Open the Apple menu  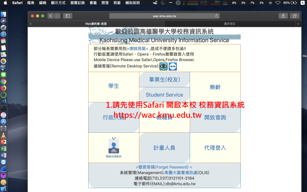click(x=5, y=3)
